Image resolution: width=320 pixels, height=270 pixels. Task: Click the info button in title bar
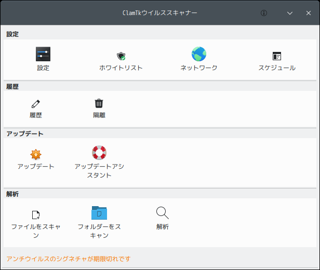click(264, 13)
